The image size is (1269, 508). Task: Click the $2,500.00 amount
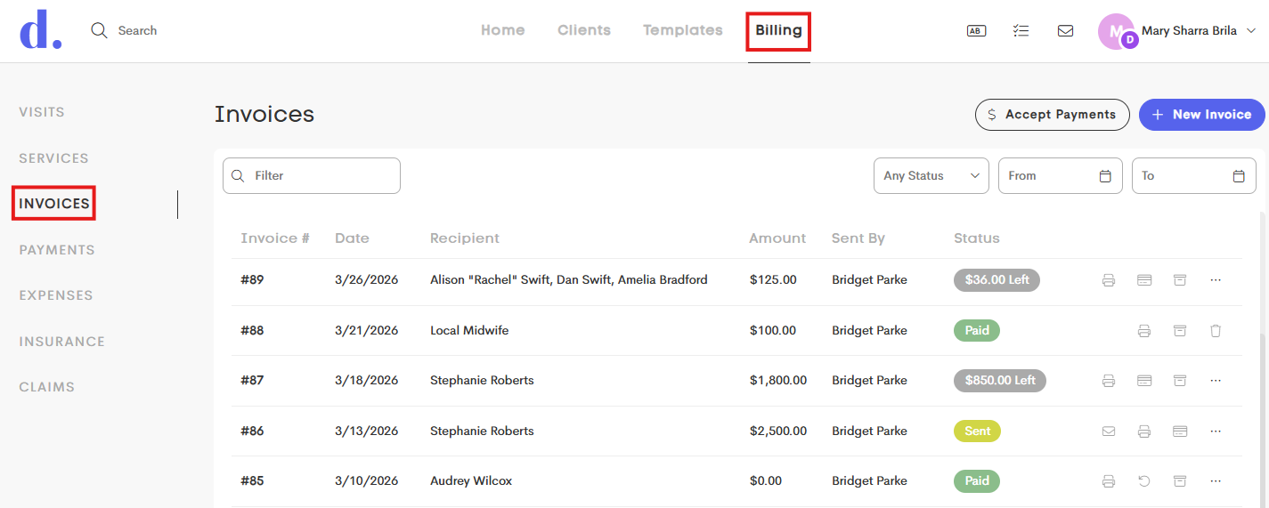(778, 431)
